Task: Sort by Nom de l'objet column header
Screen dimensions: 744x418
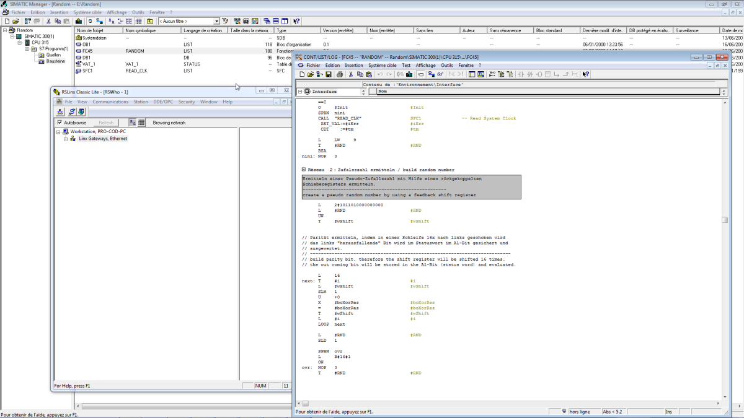Action: tap(99, 30)
